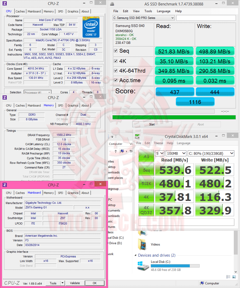The height and width of the screenshot is (288, 240).
Task: Switch to Caches tab in top CPU-Z window
Action: [20, 11]
